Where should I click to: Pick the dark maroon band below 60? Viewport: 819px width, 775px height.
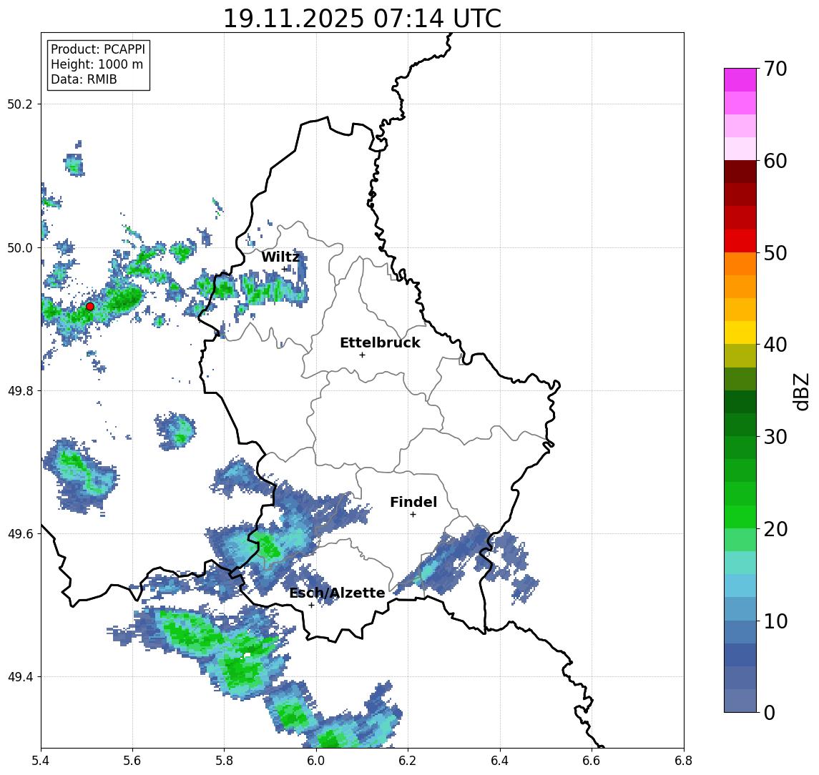(x=740, y=172)
